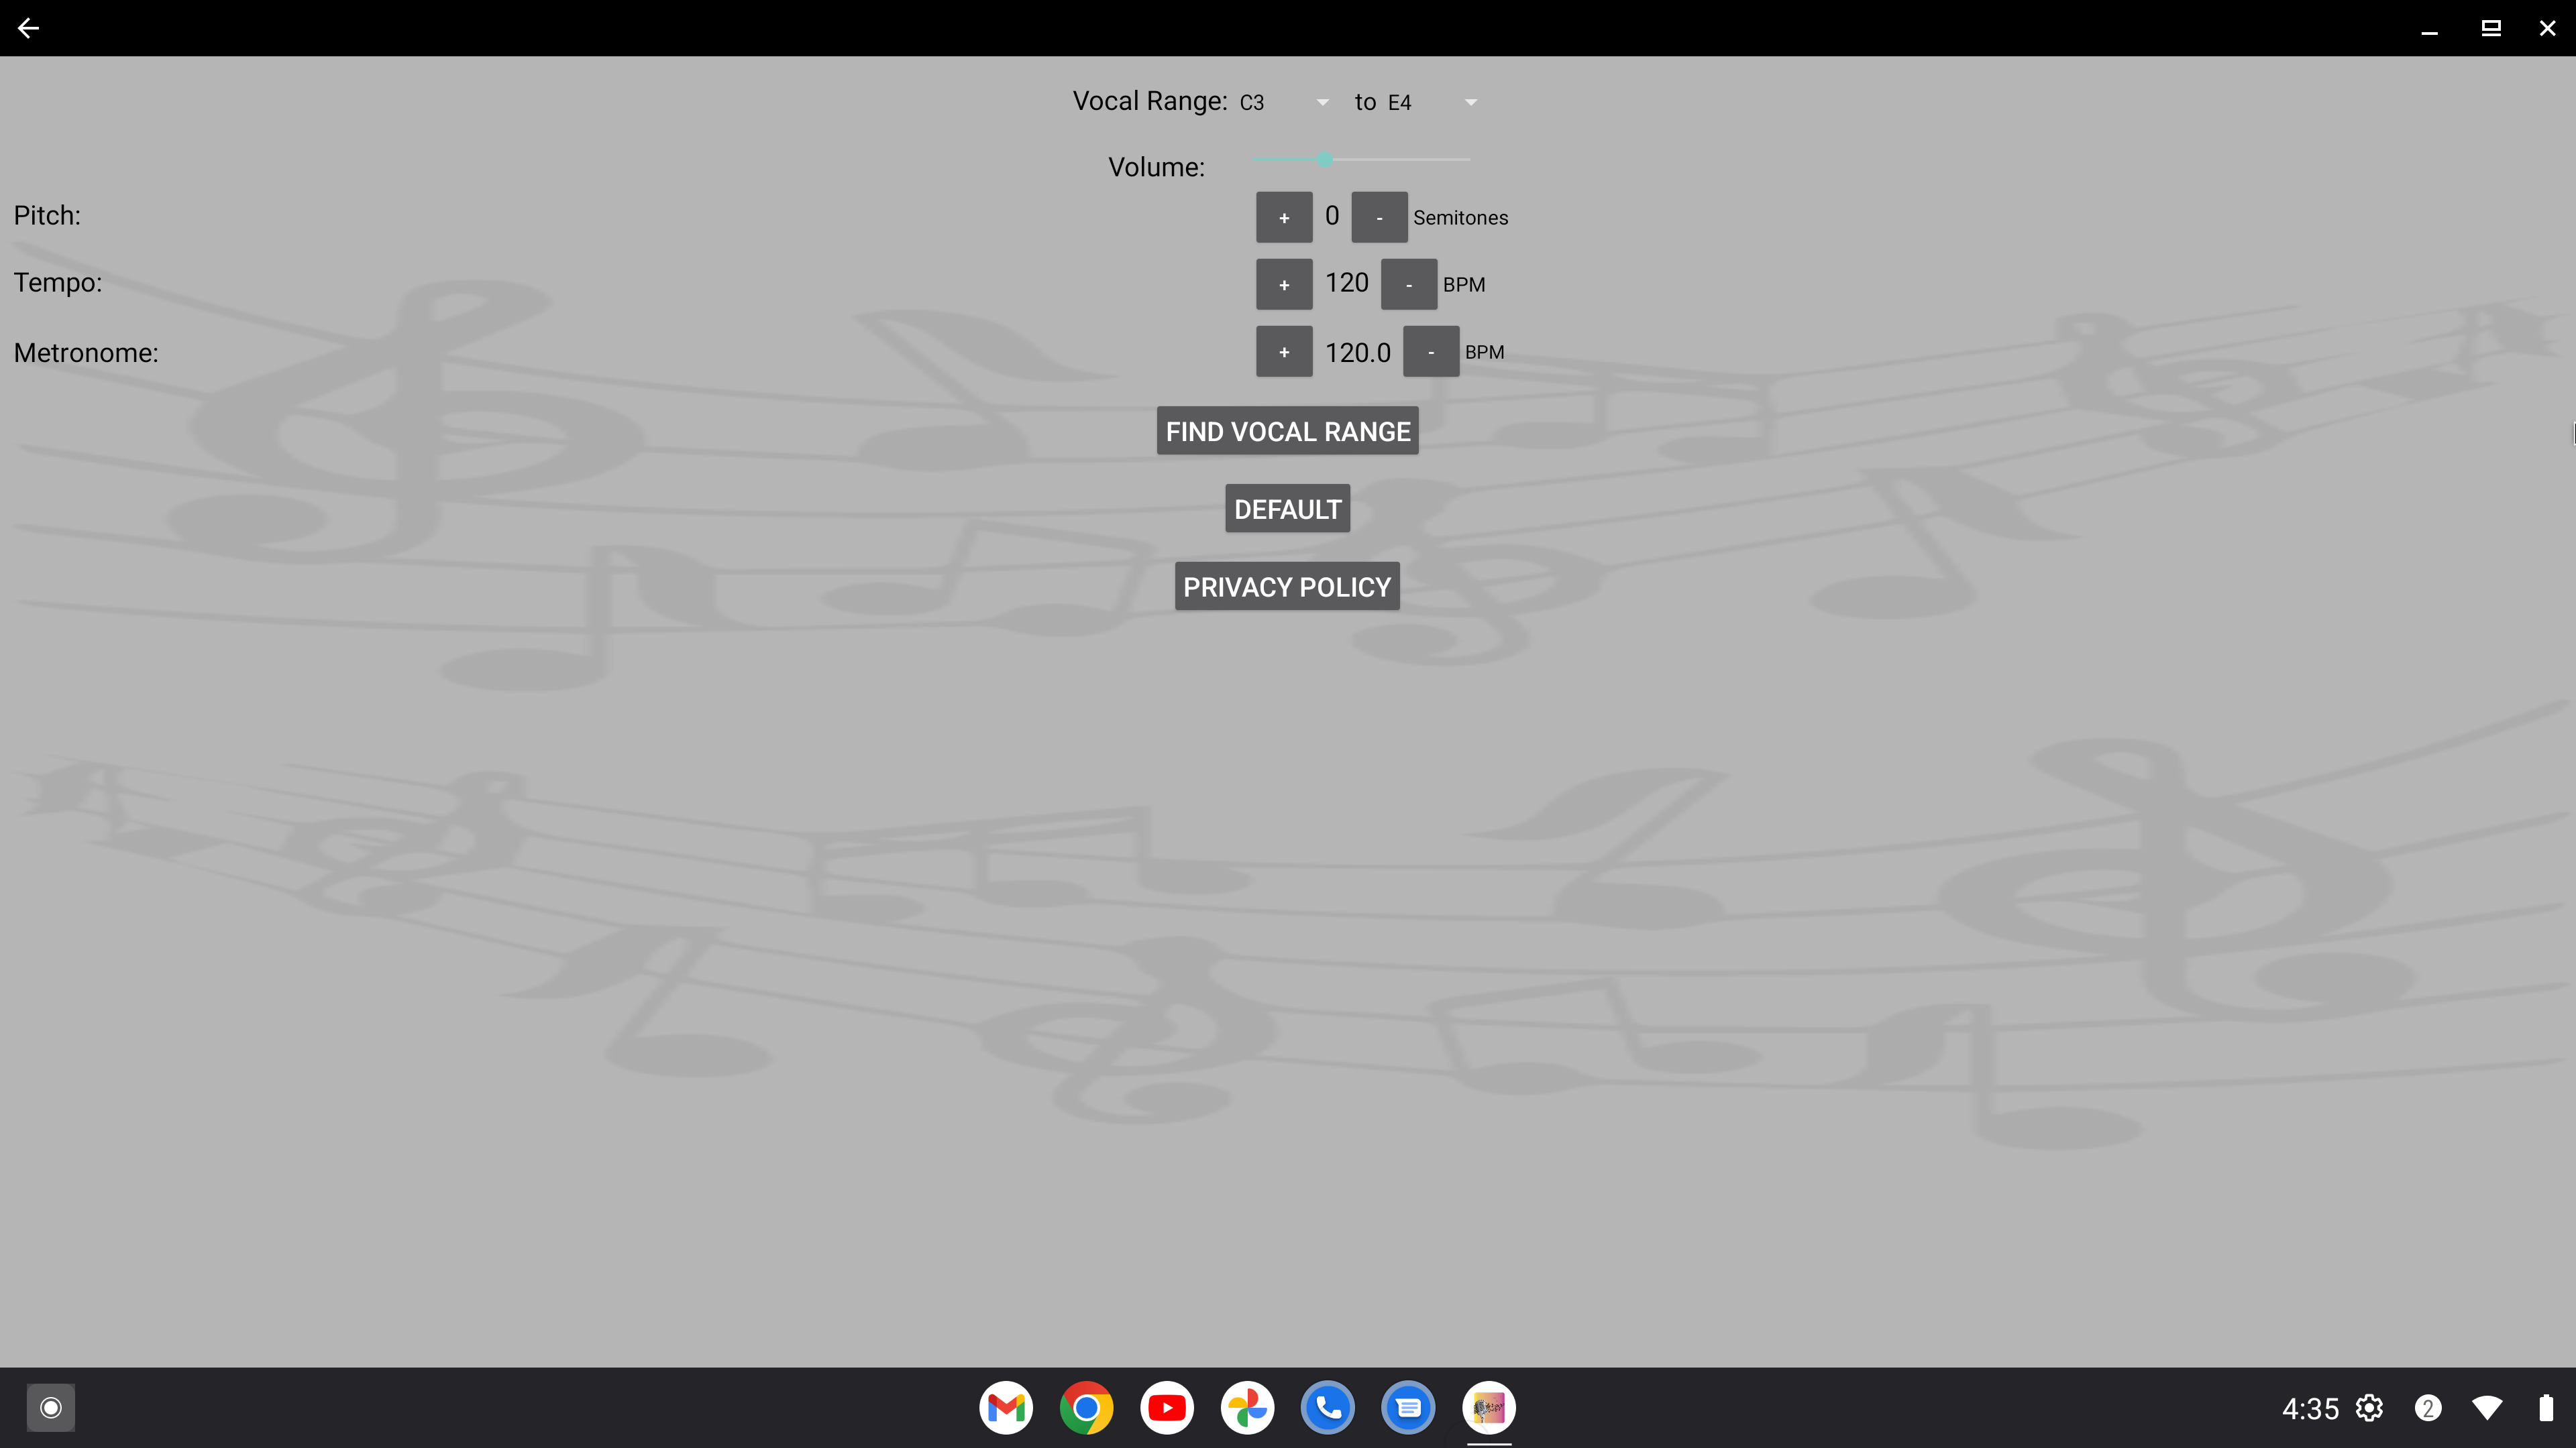
Task: Open the highest note E4 dropdown
Action: [x=1432, y=103]
